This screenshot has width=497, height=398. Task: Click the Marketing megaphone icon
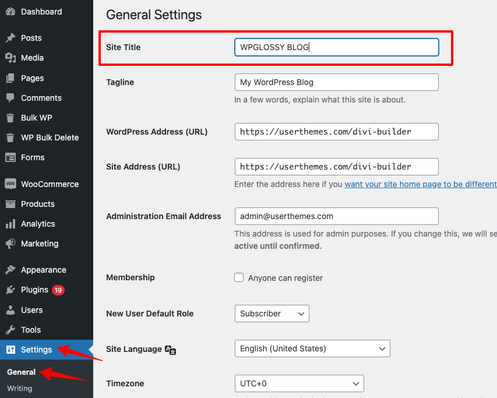[x=10, y=244]
